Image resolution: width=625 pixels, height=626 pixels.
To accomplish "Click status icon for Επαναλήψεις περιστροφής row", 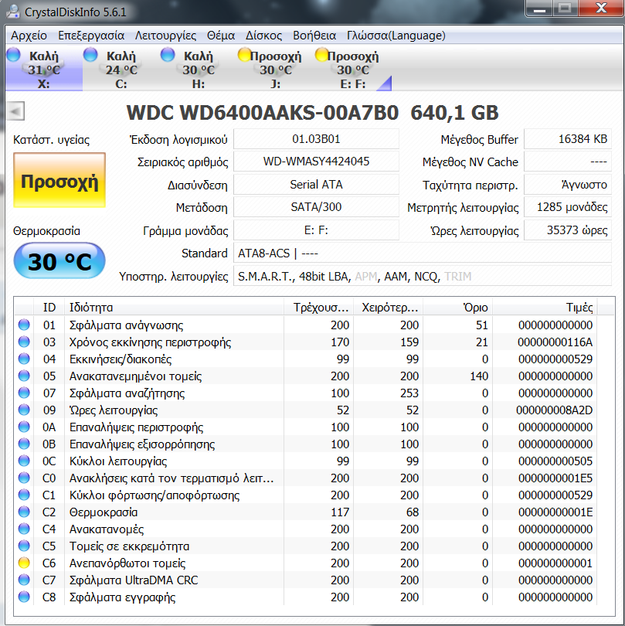I will click(24, 427).
